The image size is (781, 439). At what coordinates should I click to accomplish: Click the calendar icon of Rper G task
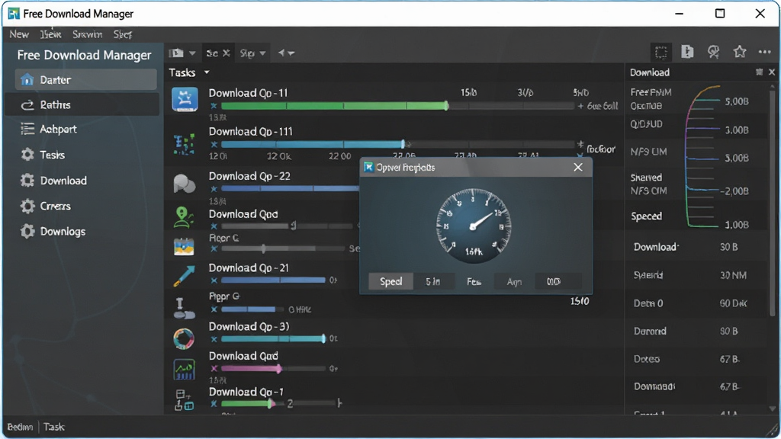click(184, 246)
